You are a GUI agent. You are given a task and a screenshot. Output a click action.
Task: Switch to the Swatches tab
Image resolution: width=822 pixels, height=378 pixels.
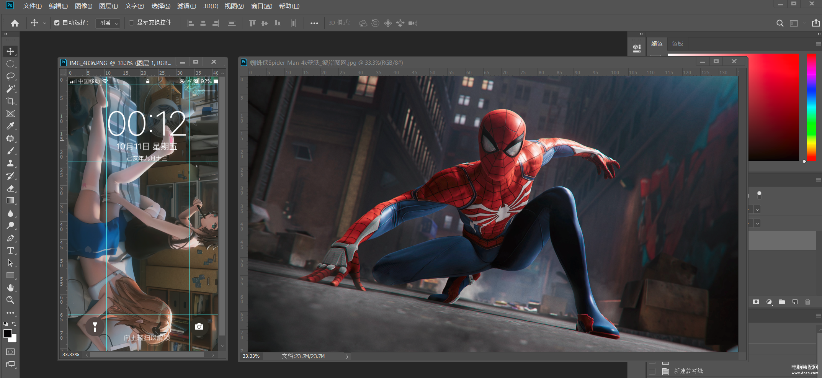click(x=677, y=44)
